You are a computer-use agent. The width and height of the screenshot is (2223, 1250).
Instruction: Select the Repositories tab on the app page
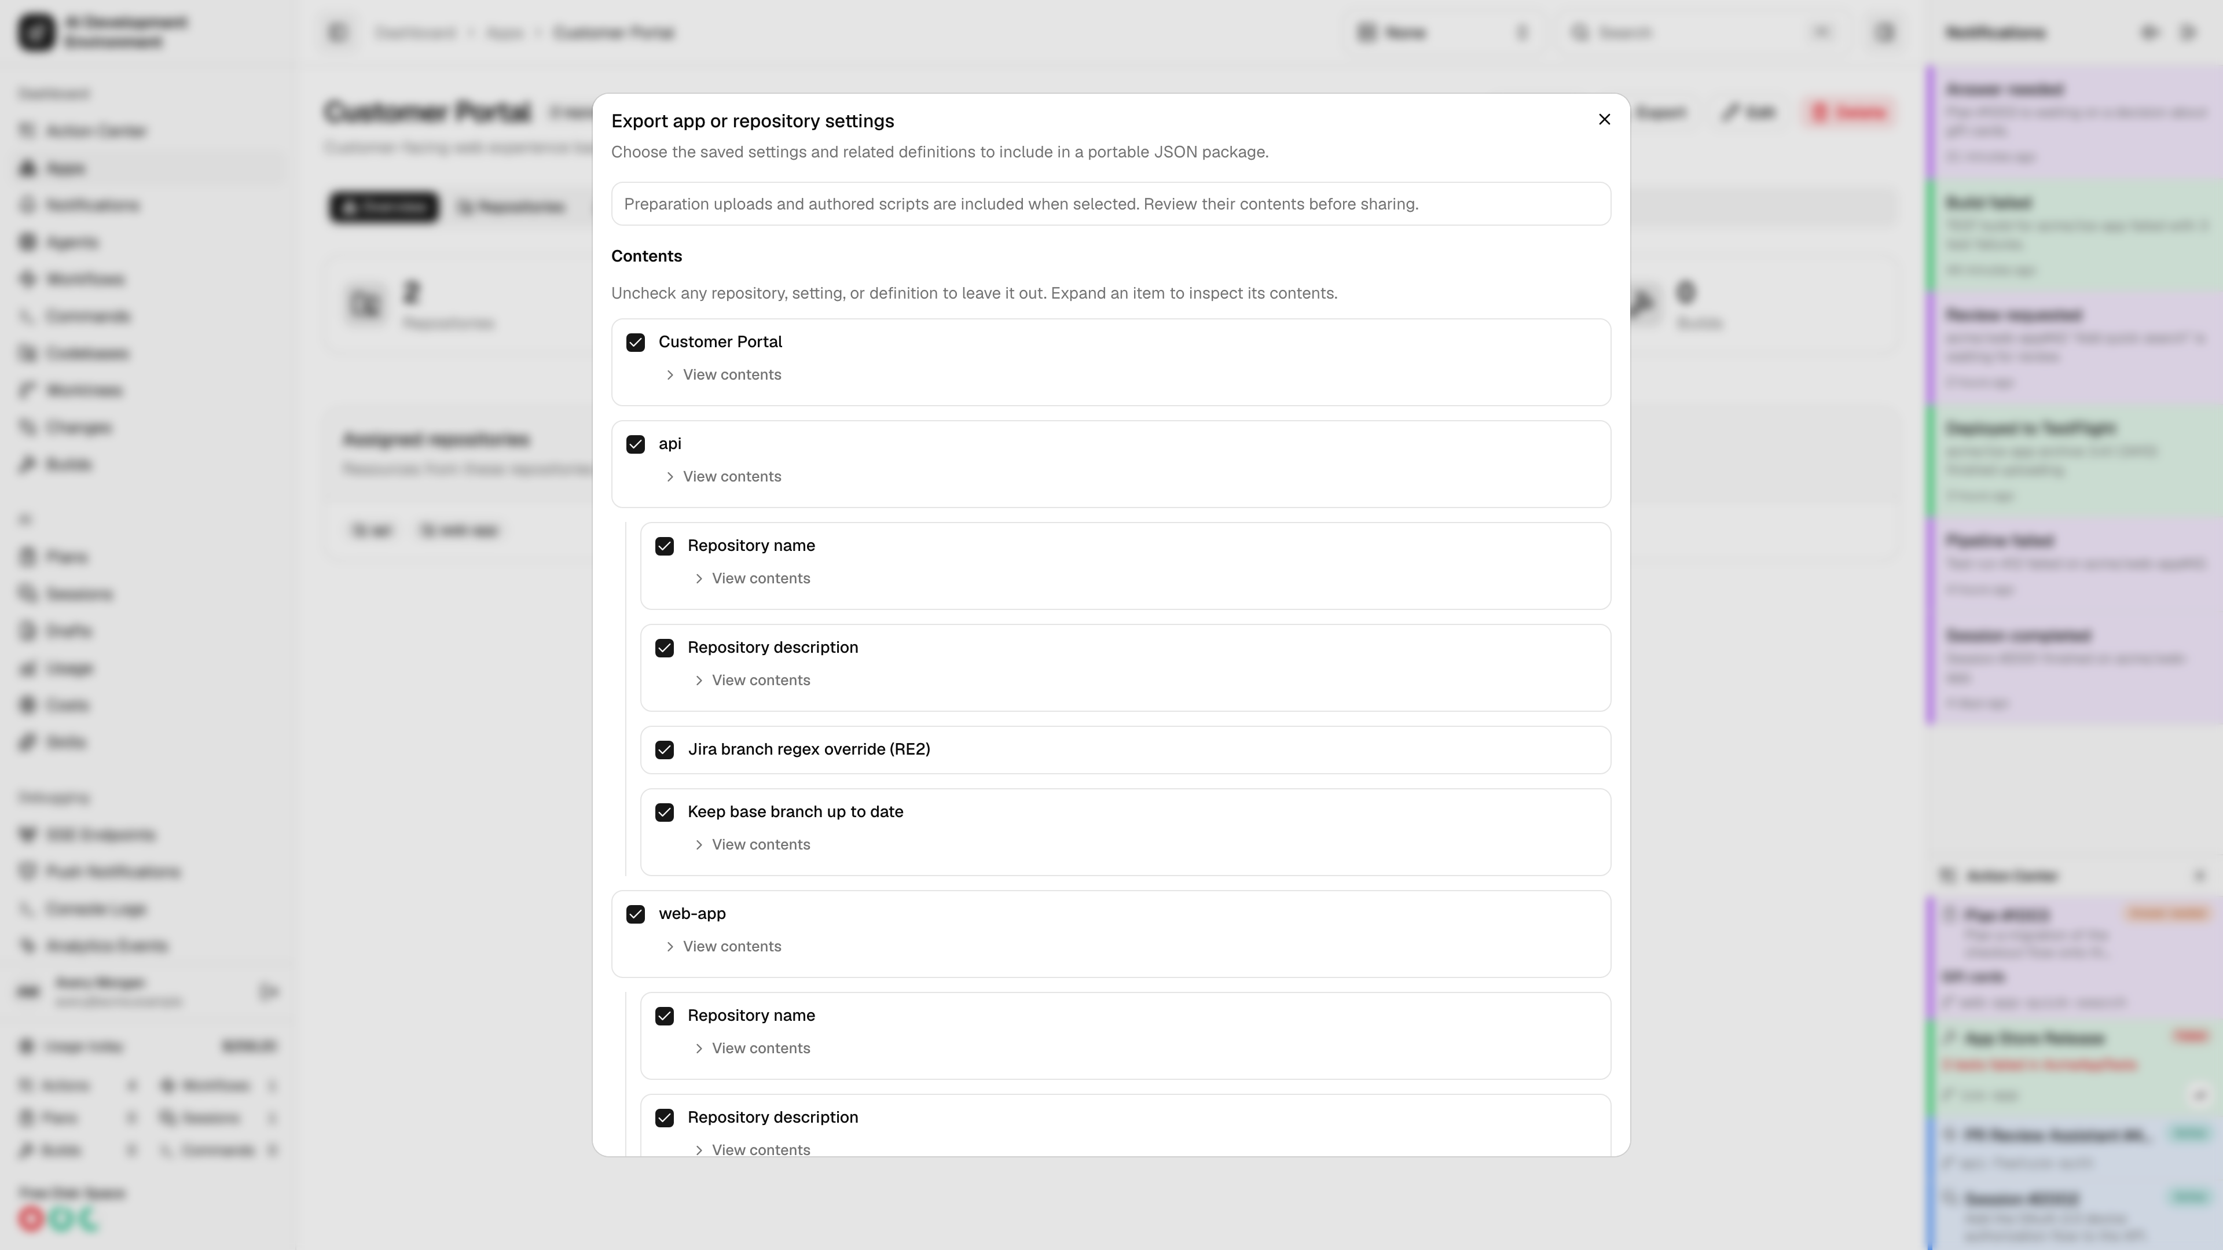click(x=511, y=207)
